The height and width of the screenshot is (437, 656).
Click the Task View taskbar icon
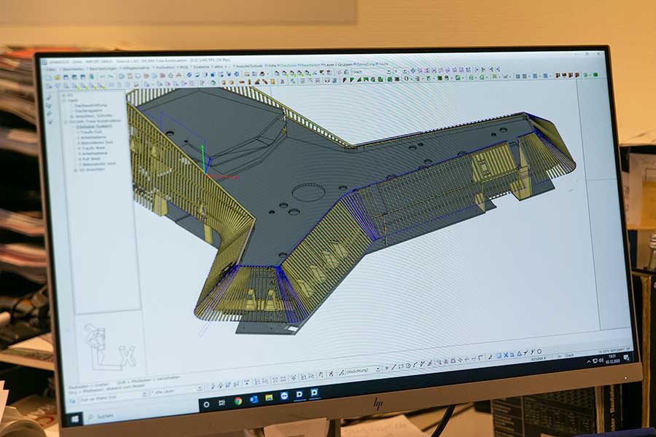pyautogui.click(x=222, y=403)
